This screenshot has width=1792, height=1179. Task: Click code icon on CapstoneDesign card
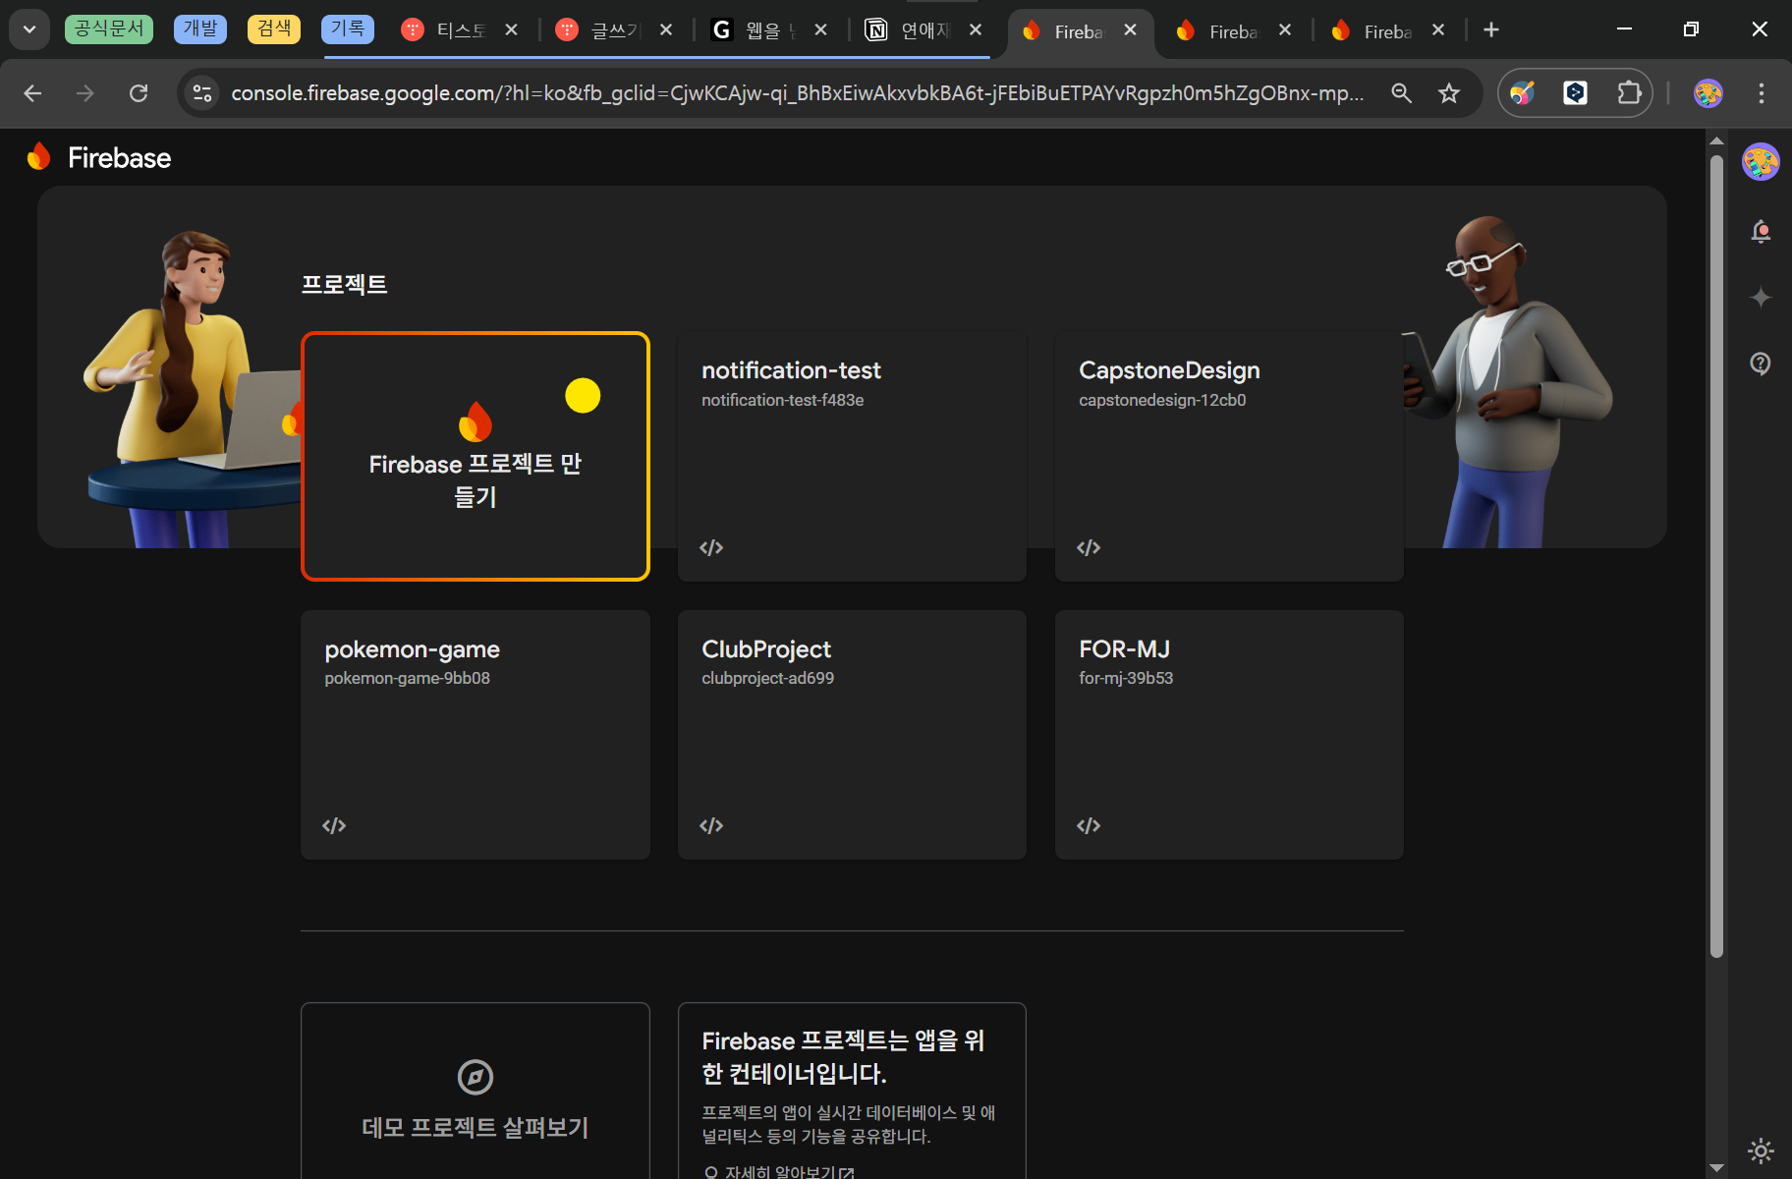(x=1089, y=547)
